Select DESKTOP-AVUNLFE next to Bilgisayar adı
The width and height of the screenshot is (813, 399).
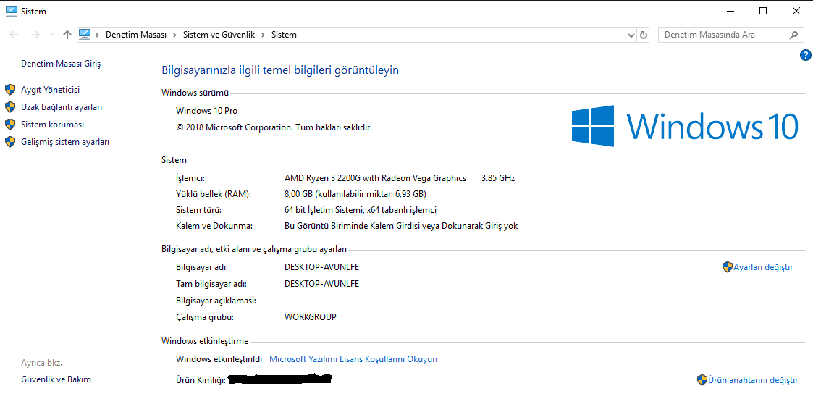322,267
